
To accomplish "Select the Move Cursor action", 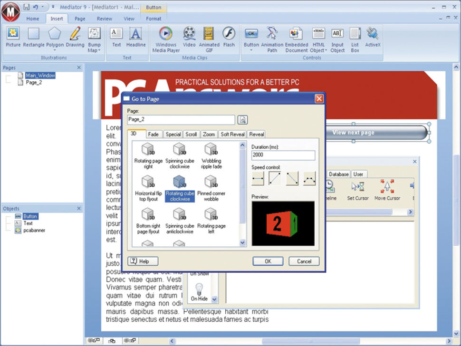I will point(387,190).
